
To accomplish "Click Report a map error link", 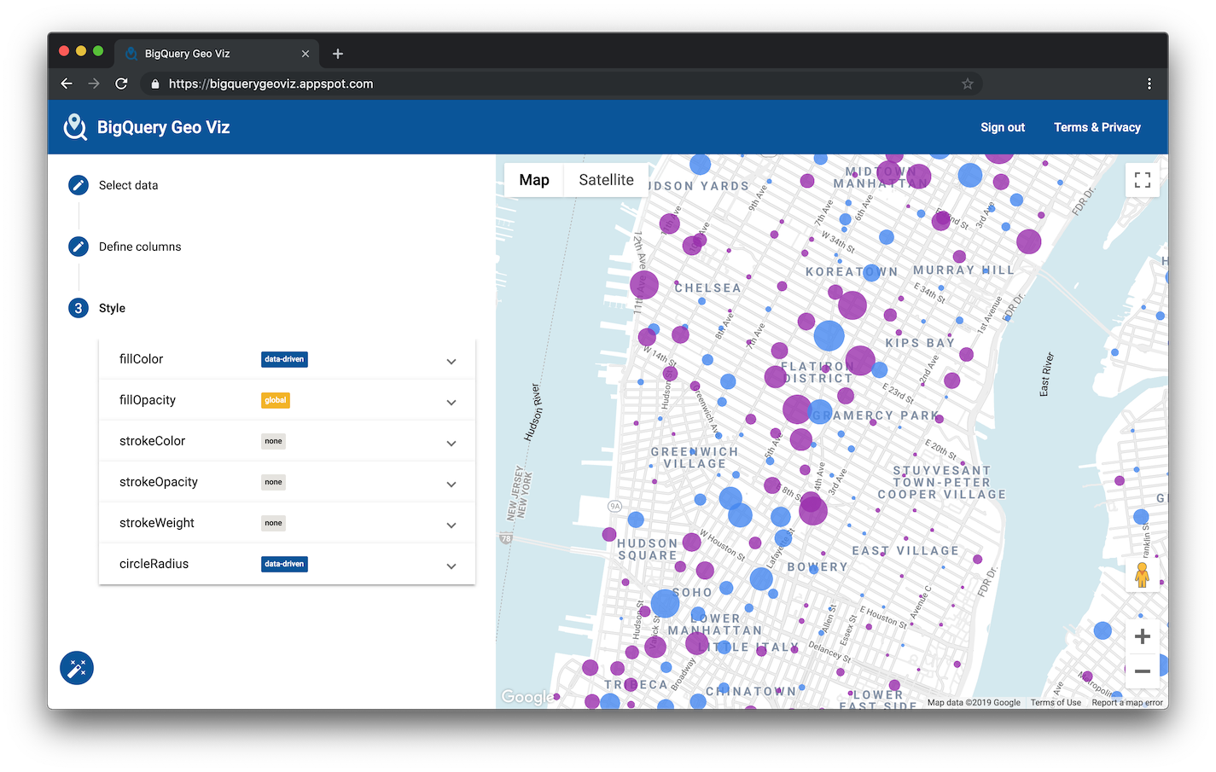I will click(x=1127, y=703).
